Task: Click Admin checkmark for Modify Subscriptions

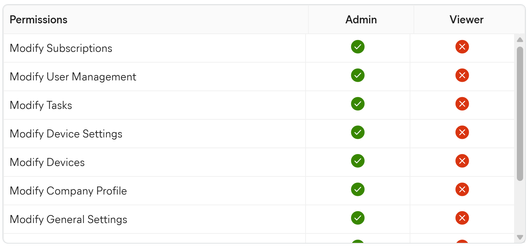Action: [357, 47]
